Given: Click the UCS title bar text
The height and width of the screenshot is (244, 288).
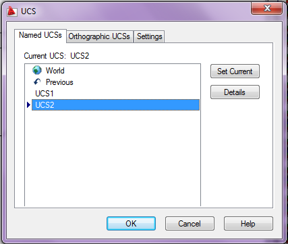Looking at the screenshot, I should point(28,11).
